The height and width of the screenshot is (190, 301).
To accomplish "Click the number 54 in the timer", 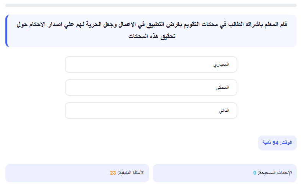I will 275,143.
